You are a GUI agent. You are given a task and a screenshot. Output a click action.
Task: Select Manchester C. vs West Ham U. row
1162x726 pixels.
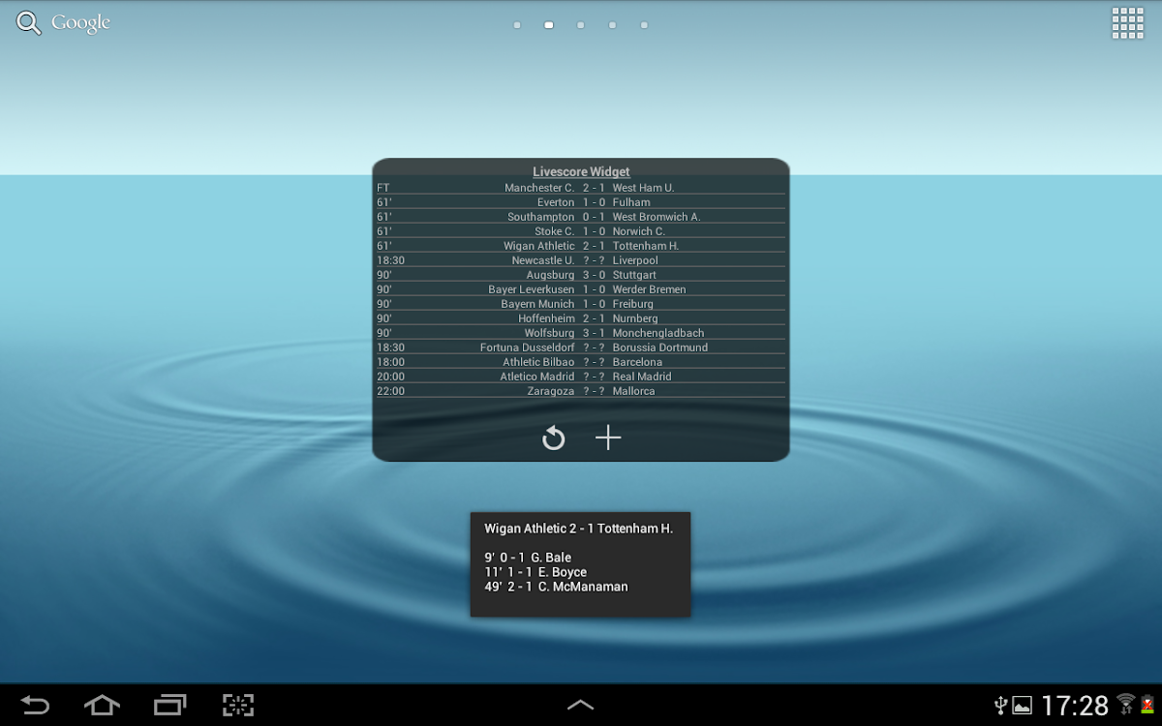581,188
